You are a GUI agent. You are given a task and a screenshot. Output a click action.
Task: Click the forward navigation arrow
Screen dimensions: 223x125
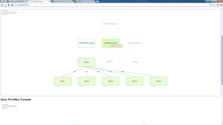coord(5,5)
